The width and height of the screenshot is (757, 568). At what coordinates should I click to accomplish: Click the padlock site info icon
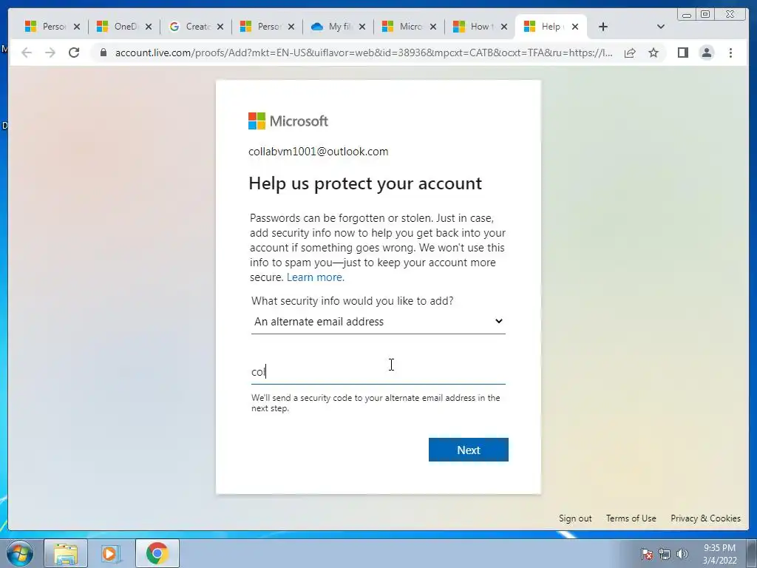click(x=103, y=53)
